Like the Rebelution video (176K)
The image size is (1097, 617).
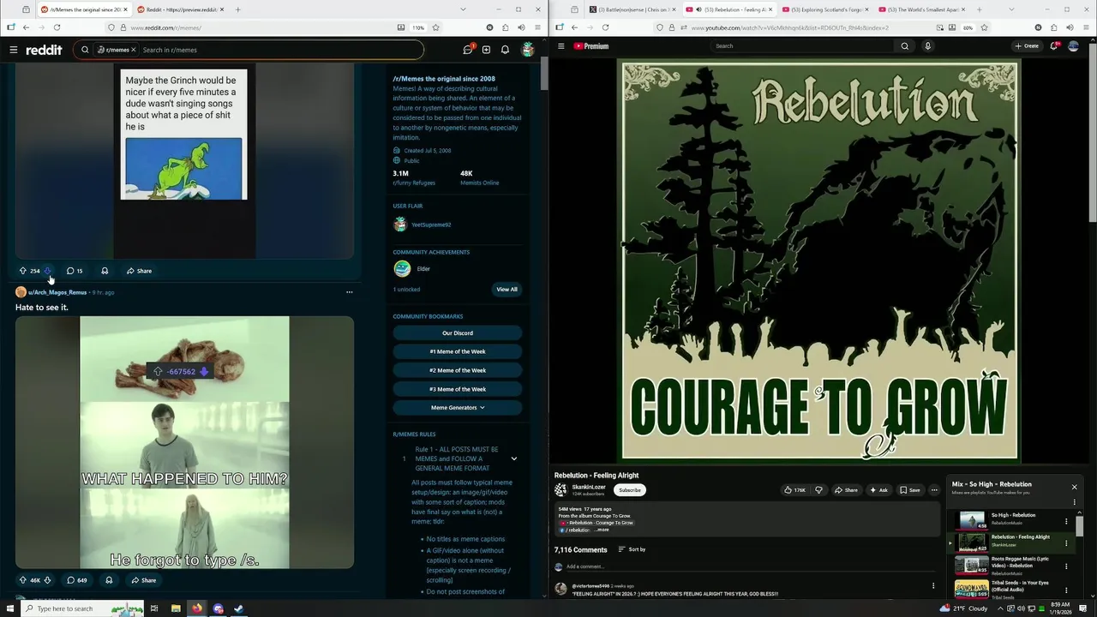click(794, 490)
